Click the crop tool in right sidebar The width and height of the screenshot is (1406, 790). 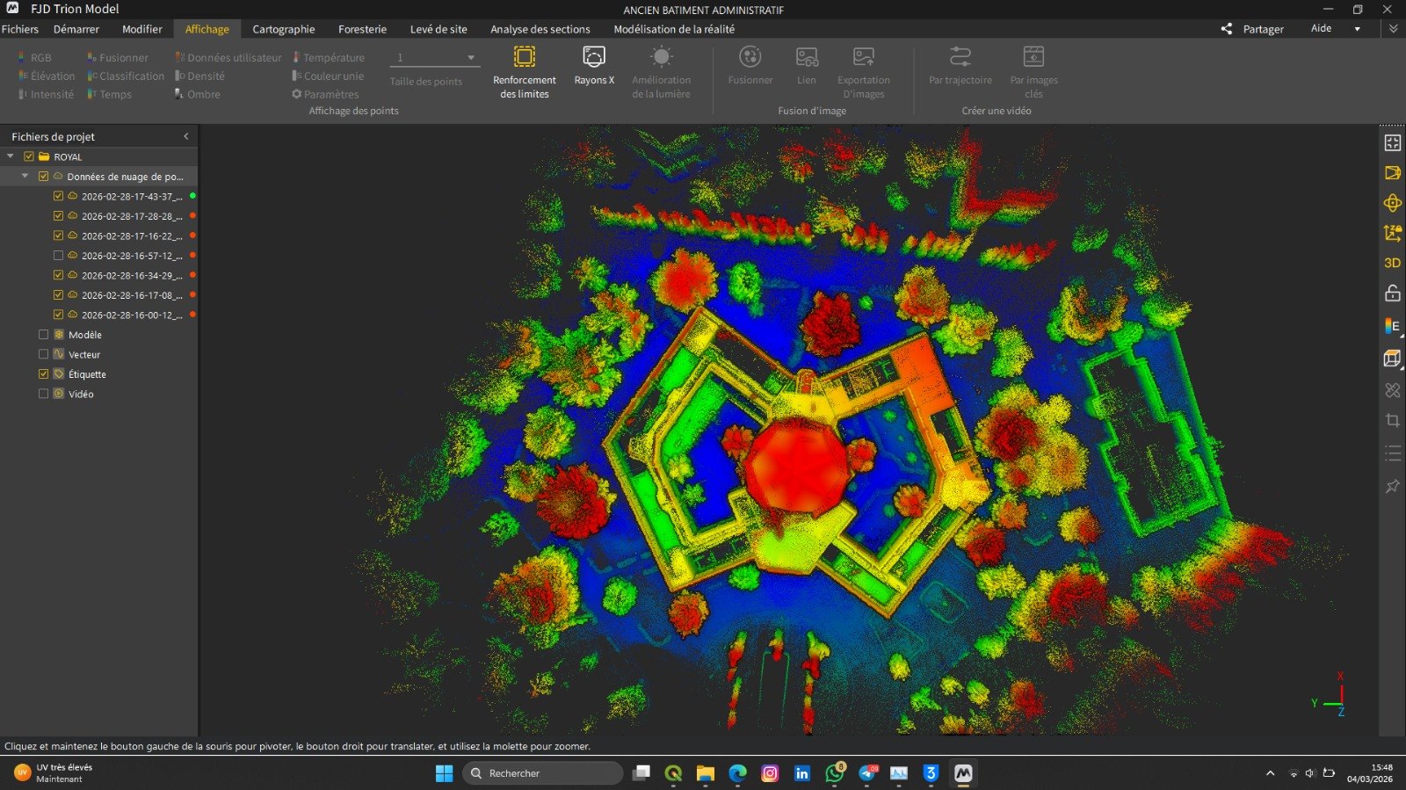tap(1392, 420)
